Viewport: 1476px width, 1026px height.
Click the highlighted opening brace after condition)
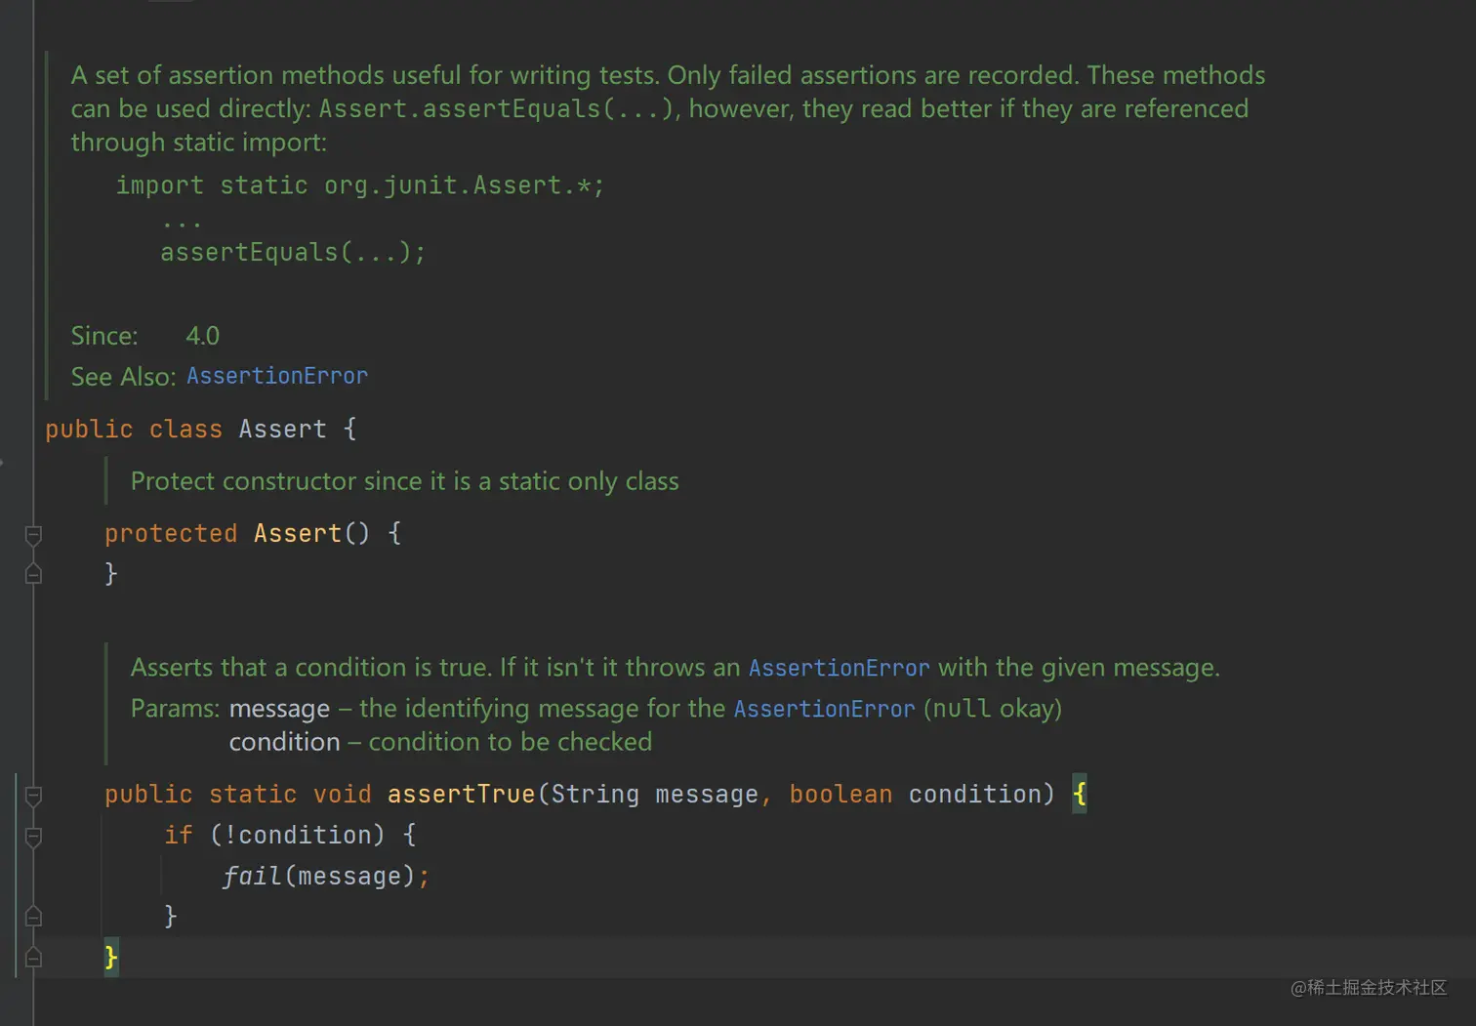click(x=1079, y=794)
